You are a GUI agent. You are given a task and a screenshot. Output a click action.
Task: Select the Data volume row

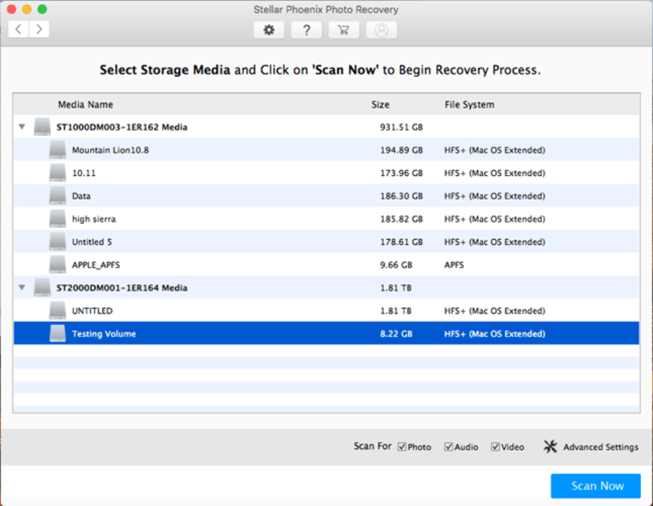(326, 196)
